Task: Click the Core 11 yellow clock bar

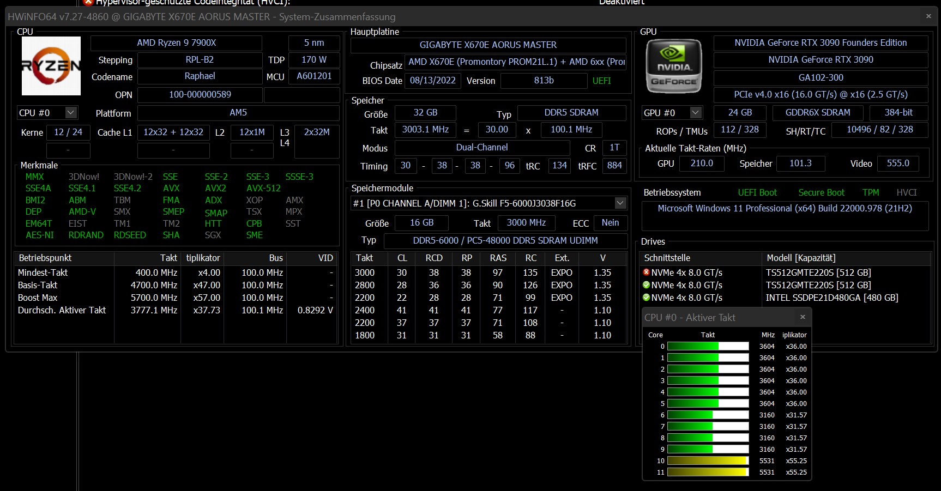Action: pyautogui.click(x=708, y=472)
